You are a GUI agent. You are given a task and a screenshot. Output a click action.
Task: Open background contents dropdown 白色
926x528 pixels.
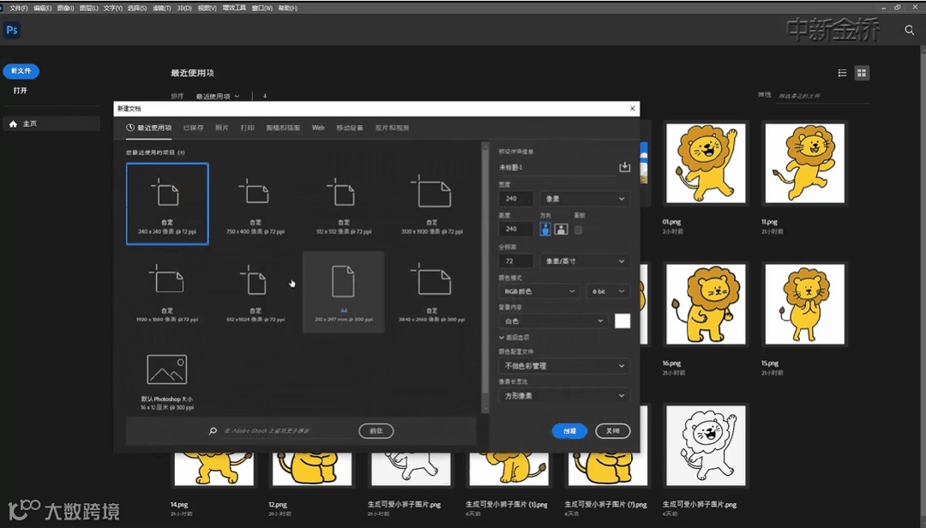click(x=553, y=321)
